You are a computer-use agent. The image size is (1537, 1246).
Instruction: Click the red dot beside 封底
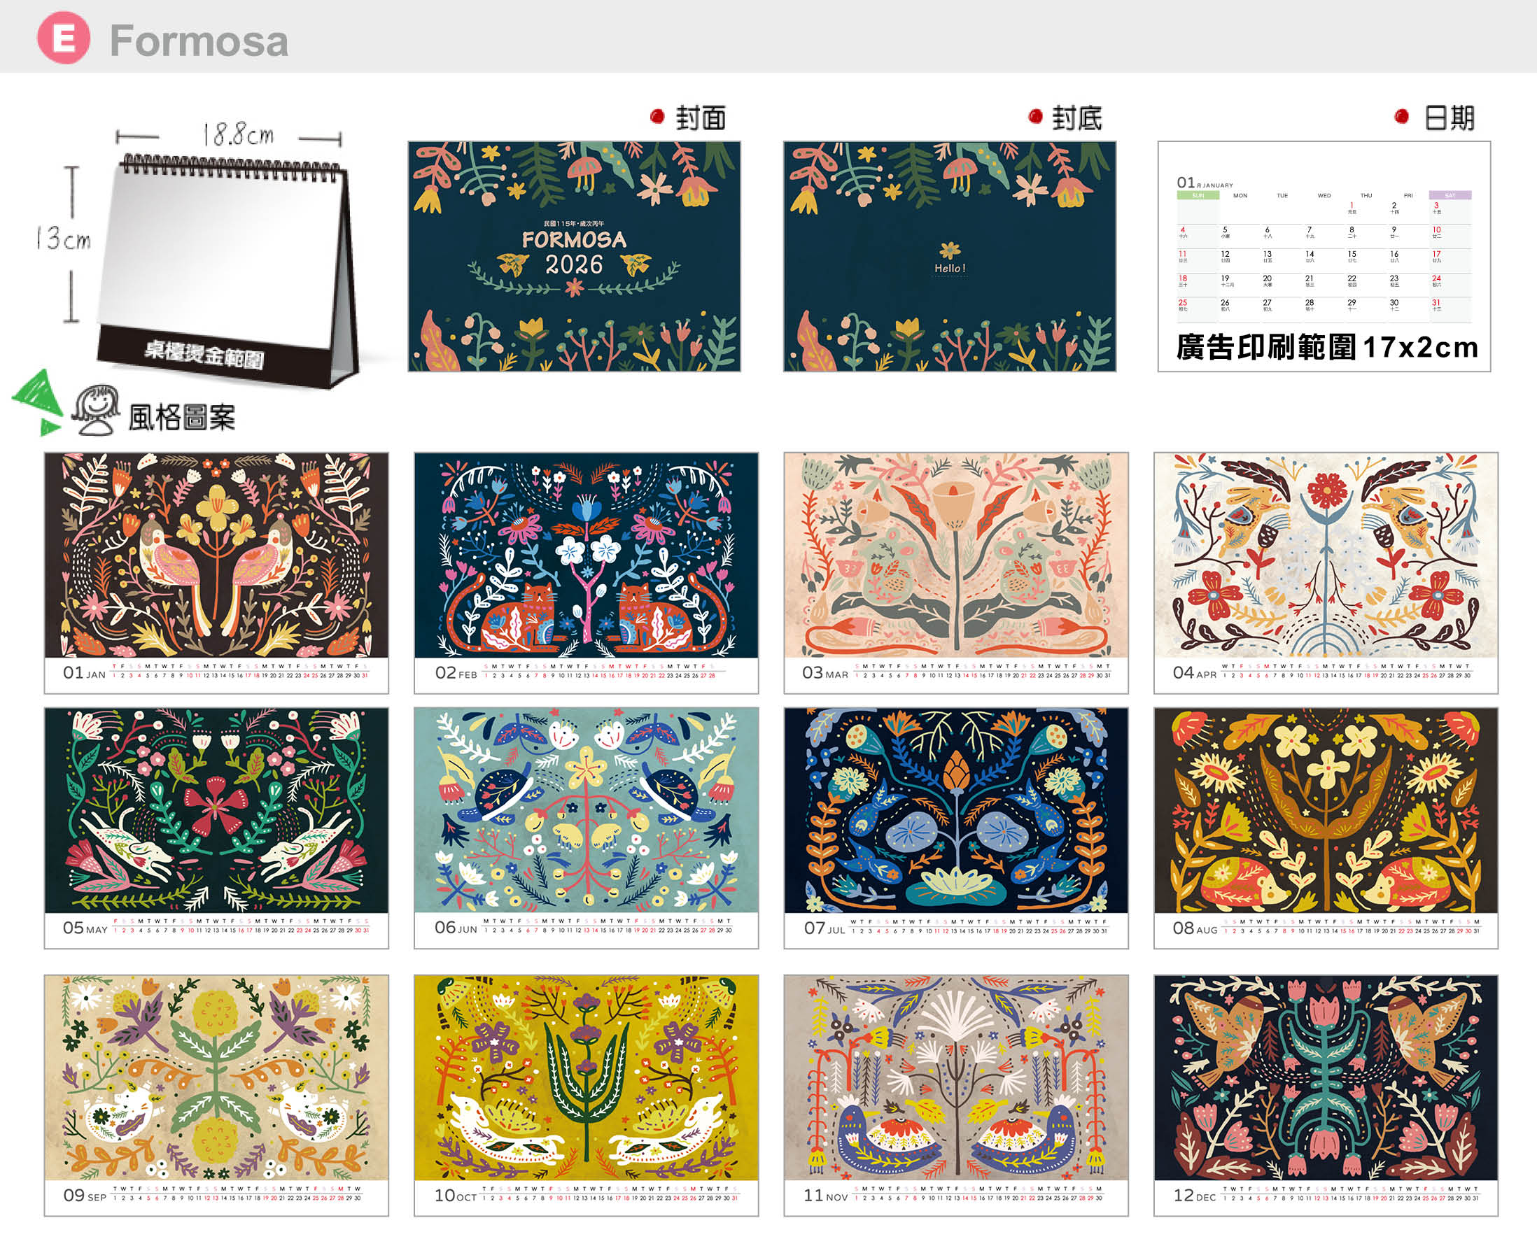click(x=1034, y=116)
